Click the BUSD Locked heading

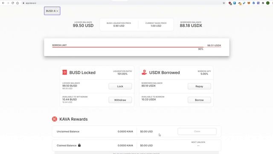82,72
